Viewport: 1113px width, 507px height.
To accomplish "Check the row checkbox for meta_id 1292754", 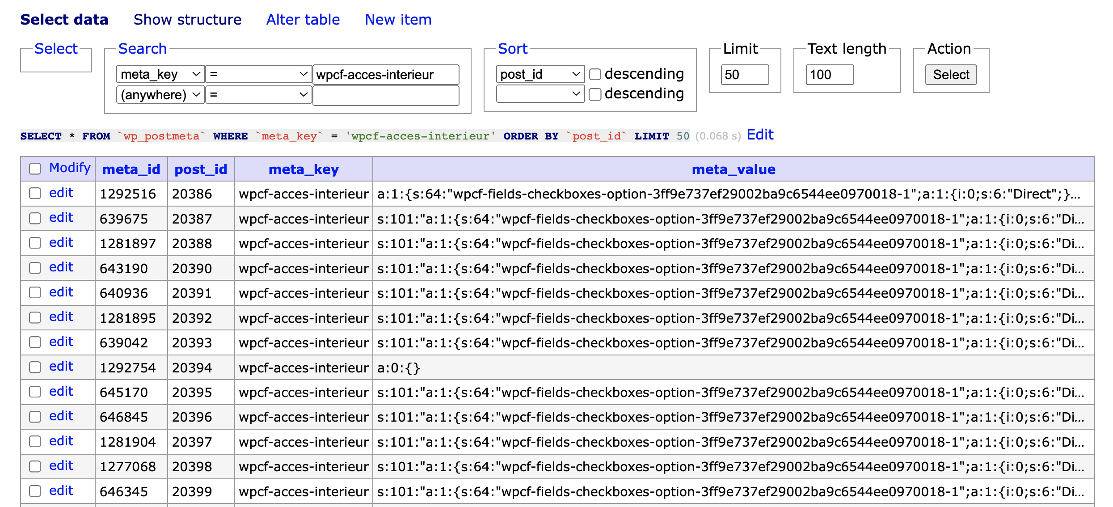I will click(x=35, y=367).
